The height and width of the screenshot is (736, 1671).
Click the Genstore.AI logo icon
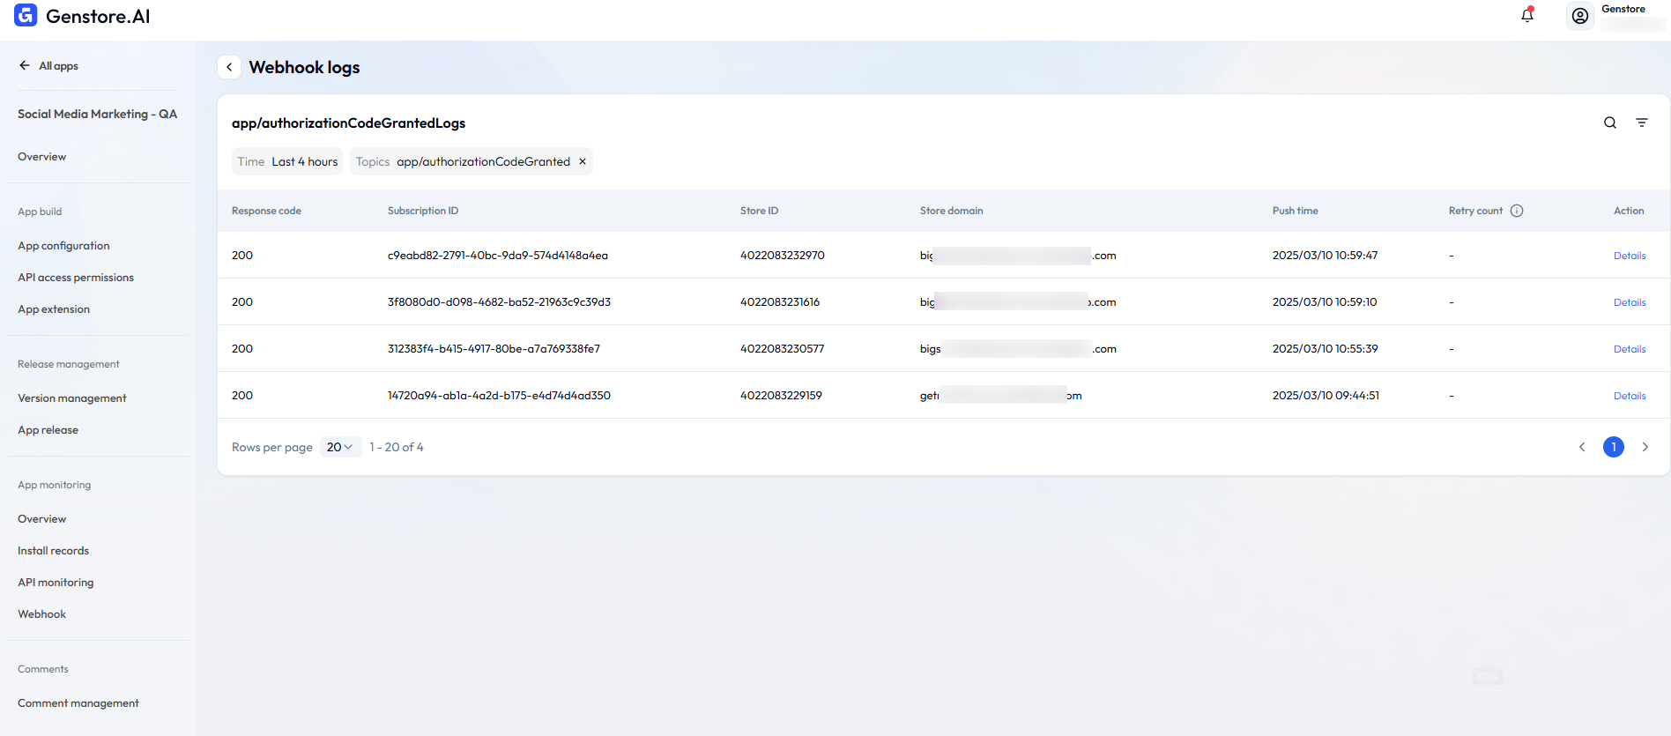tap(26, 15)
